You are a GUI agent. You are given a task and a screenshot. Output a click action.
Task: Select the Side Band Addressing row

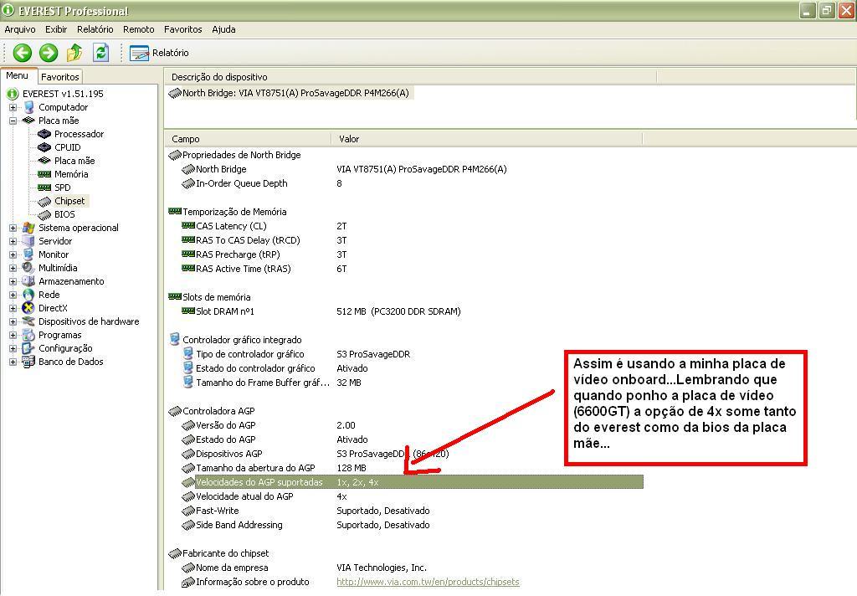point(404,525)
